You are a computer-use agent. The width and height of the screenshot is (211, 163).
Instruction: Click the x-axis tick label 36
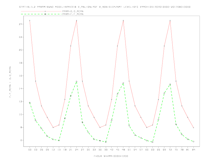(x=100, y=150)
